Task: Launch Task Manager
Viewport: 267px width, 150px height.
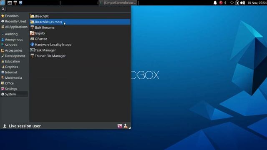Action: tap(80, 50)
